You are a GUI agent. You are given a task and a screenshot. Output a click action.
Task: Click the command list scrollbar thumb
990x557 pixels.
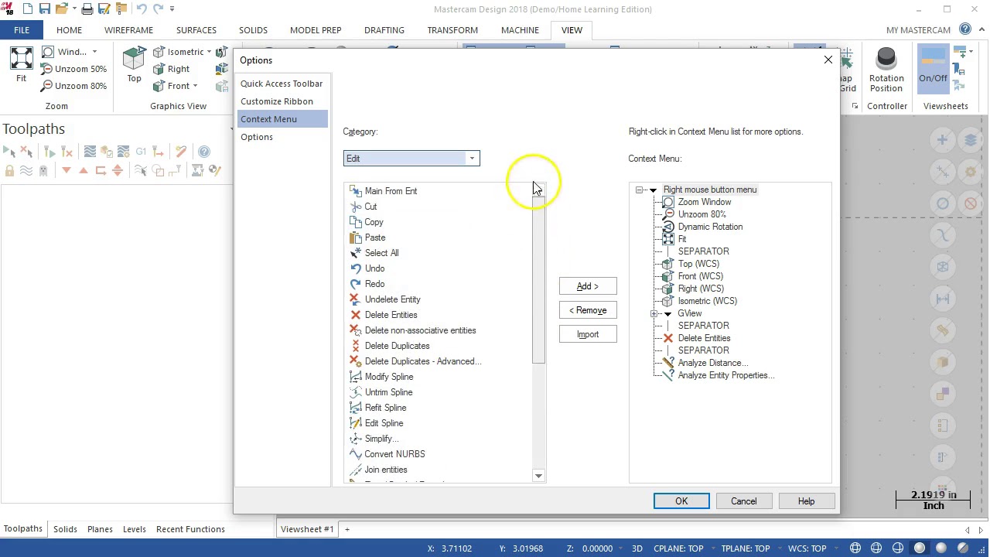point(538,279)
